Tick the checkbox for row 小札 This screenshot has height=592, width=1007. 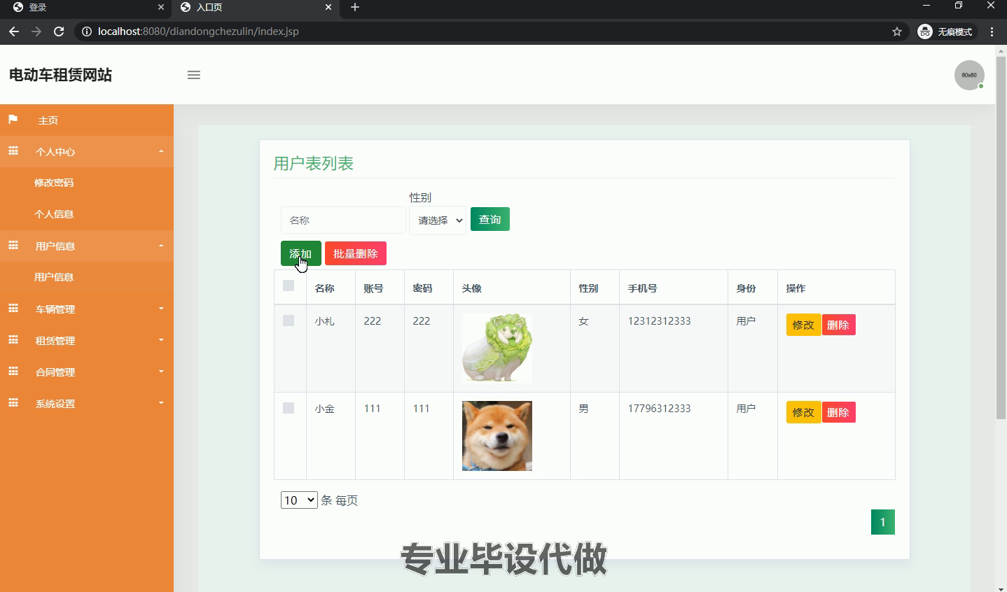click(x=289, y=320)
